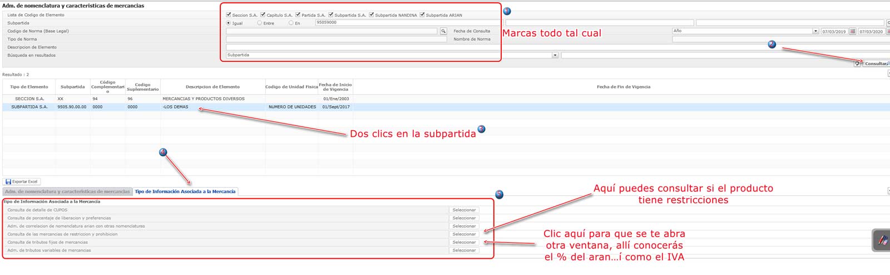Toggle the Subpartida ARIAN checkbox
890x275 pixels.
tap(422, 14)
